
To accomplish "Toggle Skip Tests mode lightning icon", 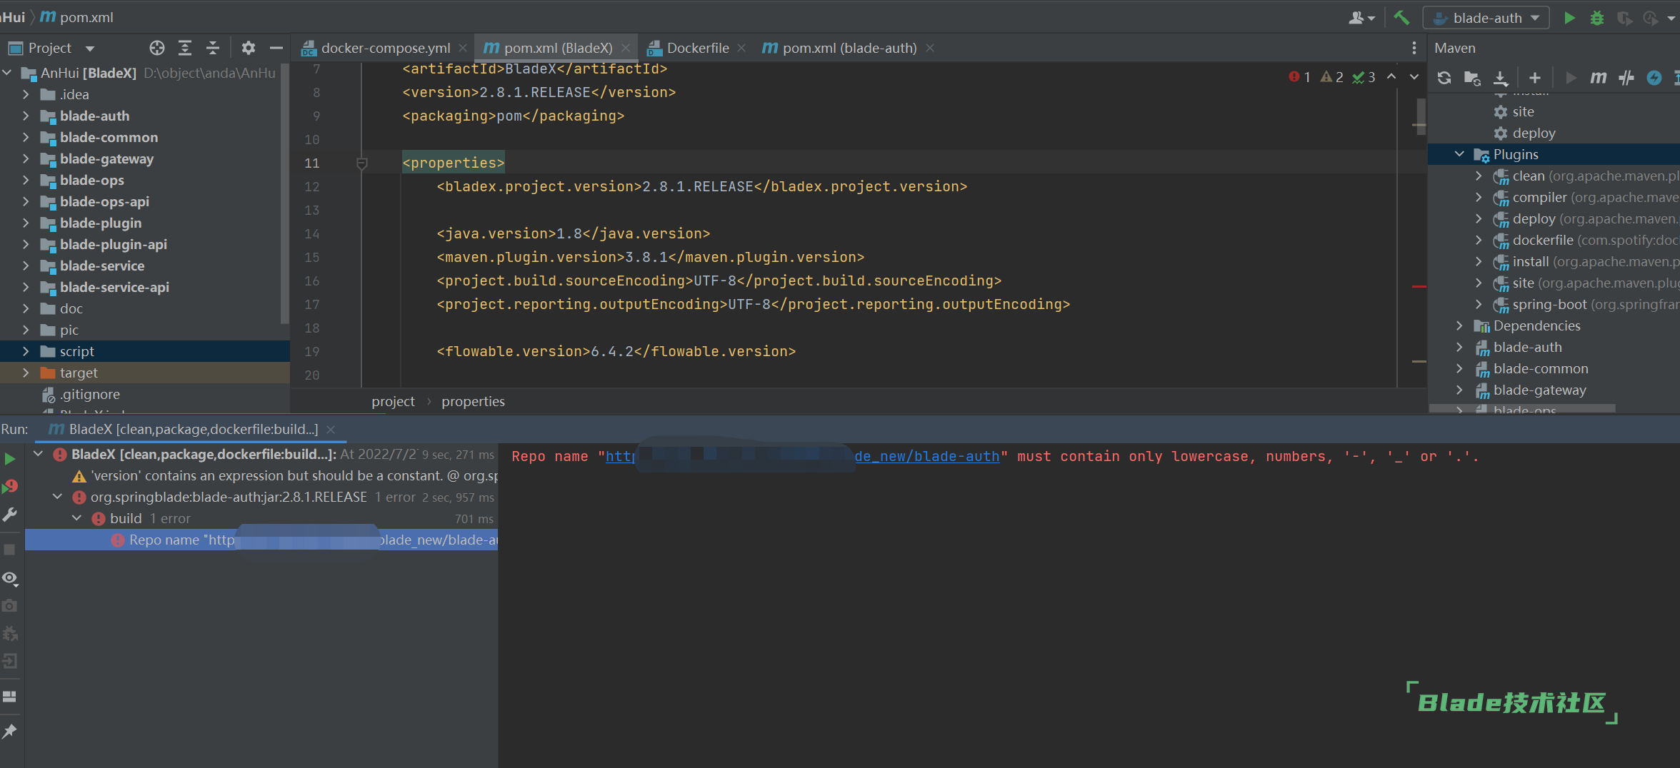I will [x=1654, y=78].
